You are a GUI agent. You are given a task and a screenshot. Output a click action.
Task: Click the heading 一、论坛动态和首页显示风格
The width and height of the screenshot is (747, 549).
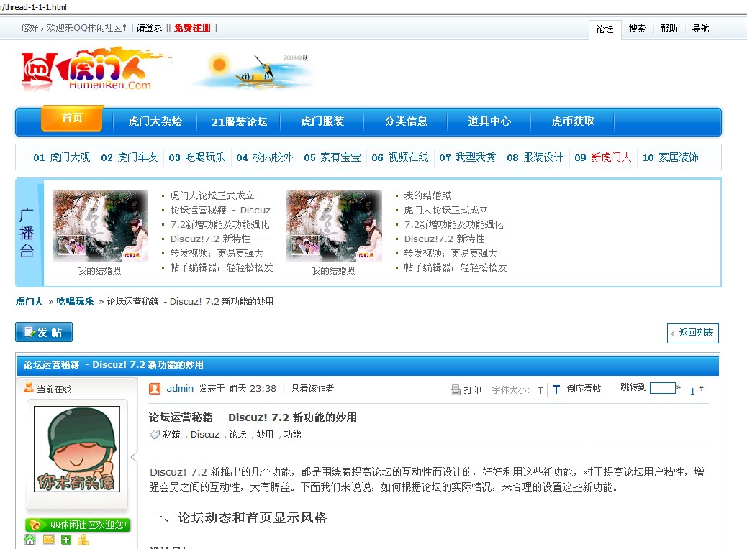pyautogui.click(x=238, y=517)
